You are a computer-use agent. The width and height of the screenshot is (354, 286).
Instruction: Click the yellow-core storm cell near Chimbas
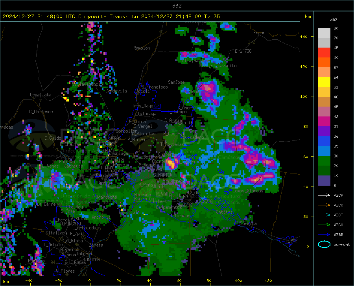point(171,164)
